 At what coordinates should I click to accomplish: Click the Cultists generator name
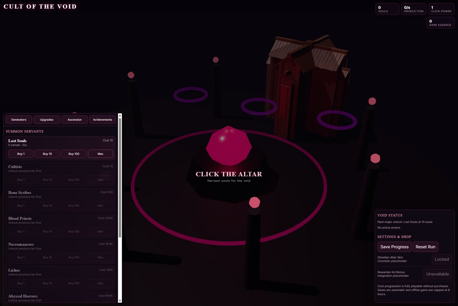15,166
